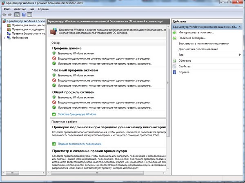Viewport: 245px width, 183px height.
Task: Click green check icon under Общий профиль
Action: pos(54,107)
